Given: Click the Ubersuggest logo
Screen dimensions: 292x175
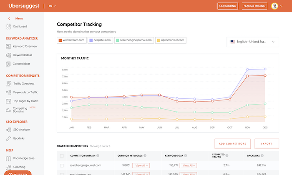Looking at the screenshot, I should tap(24, 6).
